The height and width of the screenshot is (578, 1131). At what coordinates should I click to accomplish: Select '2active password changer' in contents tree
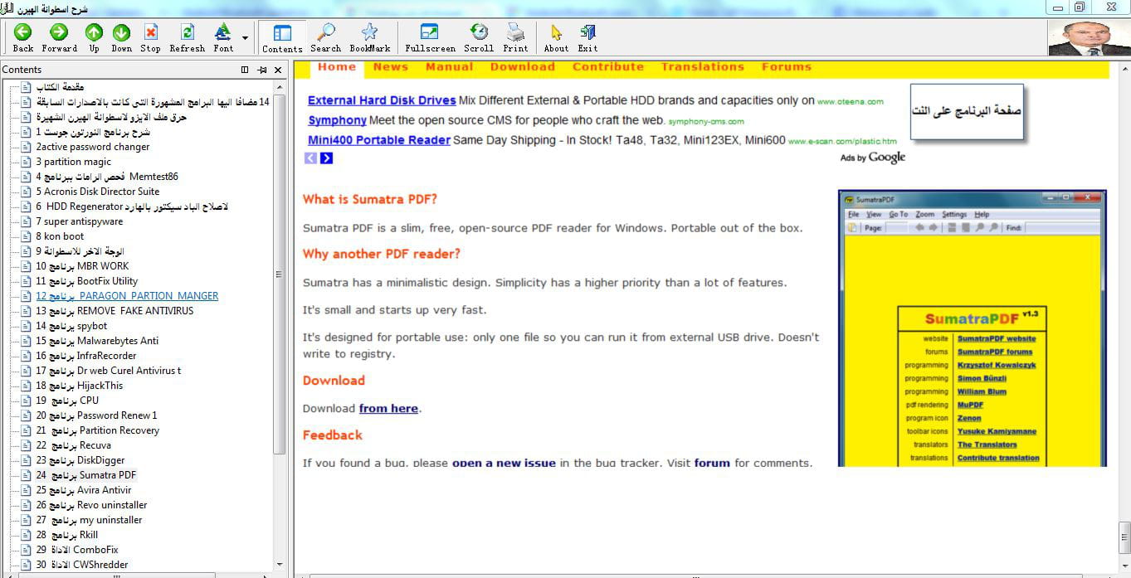(93, 147)
